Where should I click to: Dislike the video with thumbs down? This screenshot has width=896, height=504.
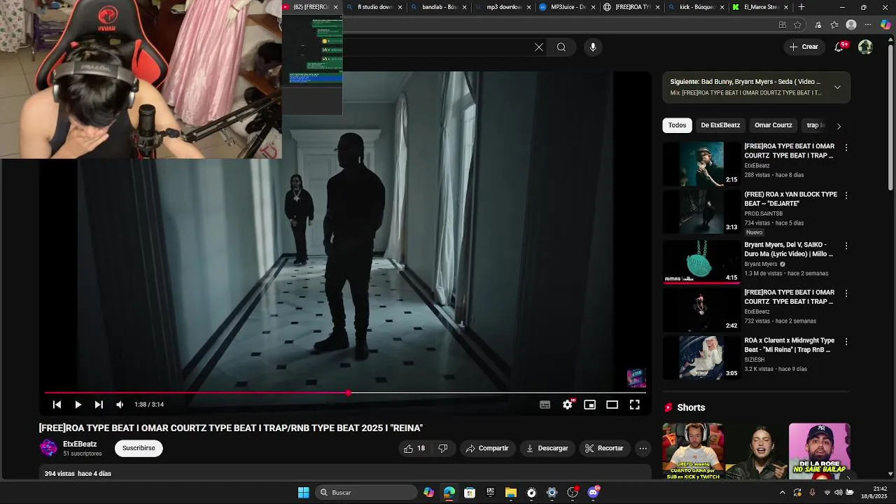(x=442, y=448)
